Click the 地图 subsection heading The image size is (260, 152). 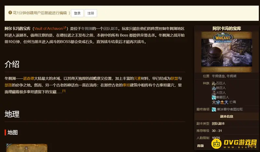[x=13, y=132]
